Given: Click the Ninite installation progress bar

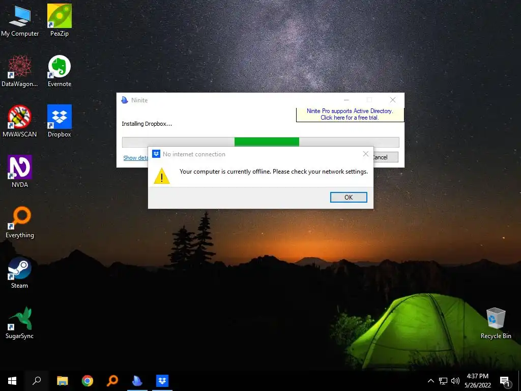Looking at the screenshot, I should click(x=260, y=142).
